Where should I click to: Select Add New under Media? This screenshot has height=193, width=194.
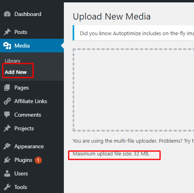click(x=16, y=72)
